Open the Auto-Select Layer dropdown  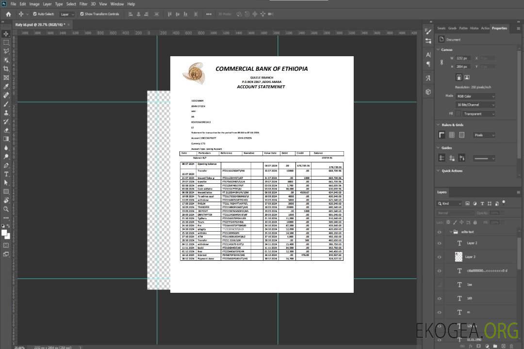pyautogui.click(x=67, y=15)
